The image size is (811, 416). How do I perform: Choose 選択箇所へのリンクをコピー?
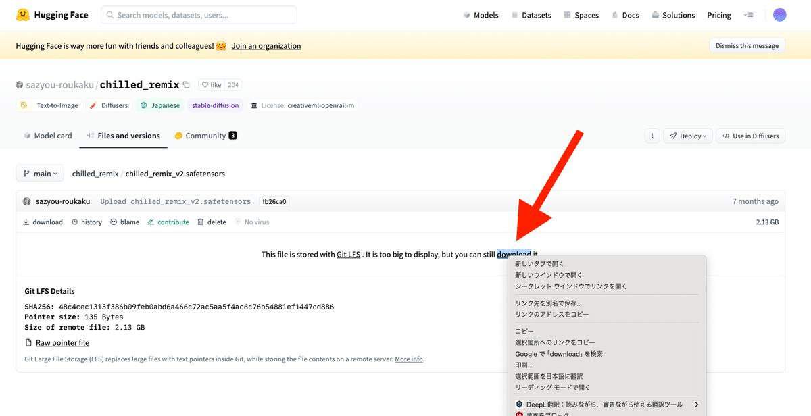click(606, 342)
